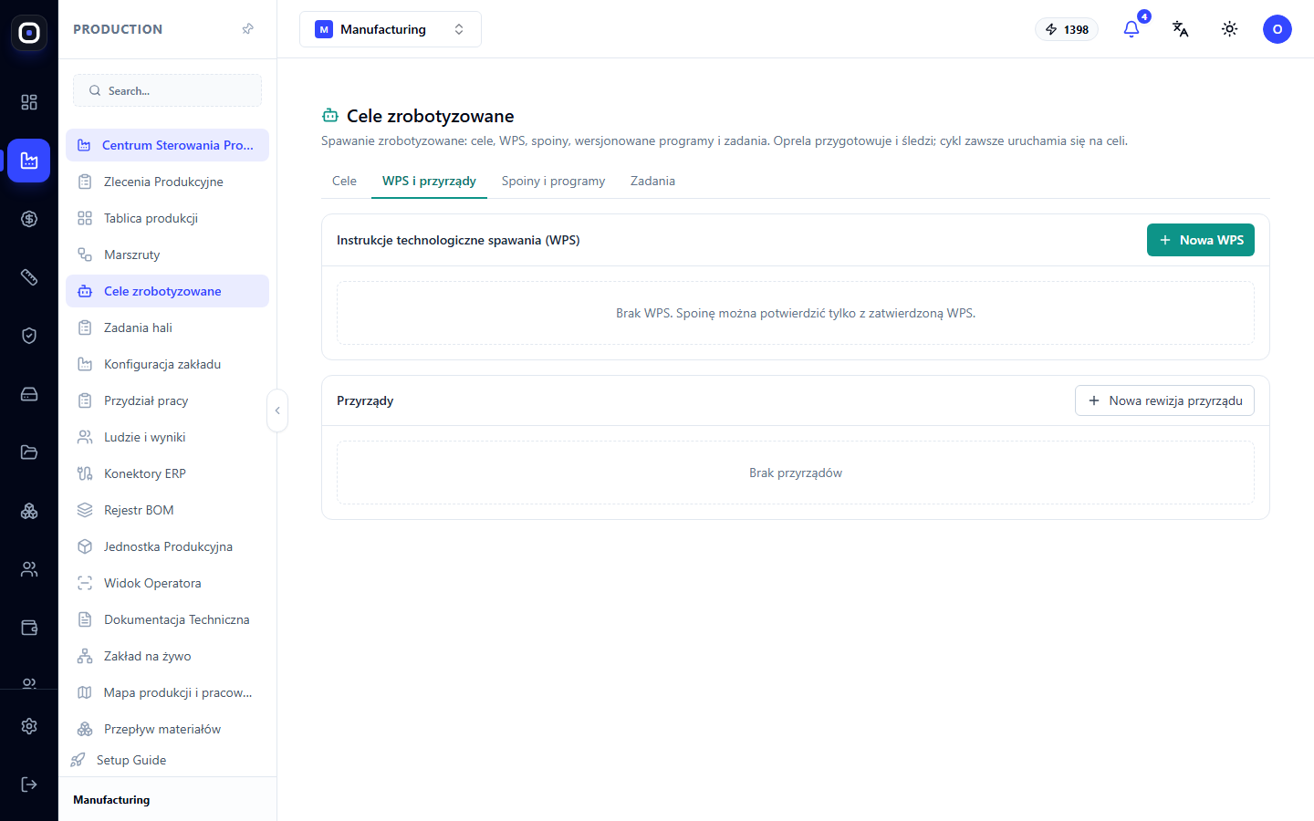Screen dimensions: 1314x821
Task: Select Cele zrobotyzowane sidebar item
Action: tap(167, 291)
